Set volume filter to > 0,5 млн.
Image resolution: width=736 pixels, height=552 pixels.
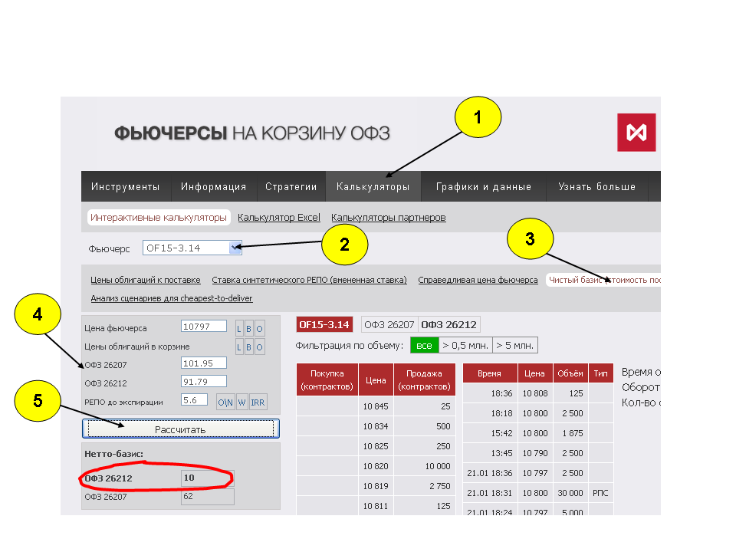pos(465,346)
